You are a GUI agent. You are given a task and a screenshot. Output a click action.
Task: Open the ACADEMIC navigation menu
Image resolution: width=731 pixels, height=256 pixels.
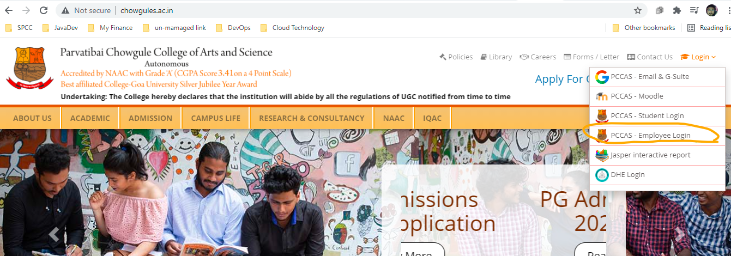[90, 118]
